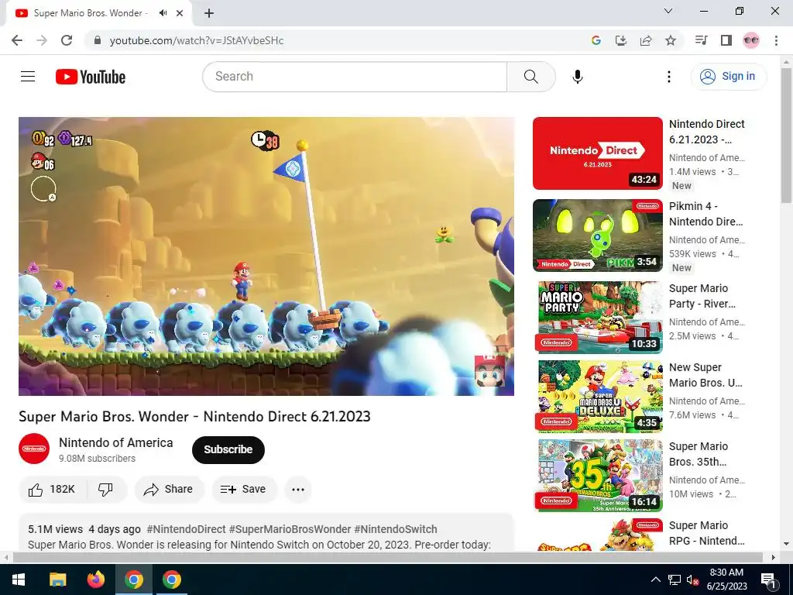
Task: Click the address bar URL
Action: tap(197, 40)
